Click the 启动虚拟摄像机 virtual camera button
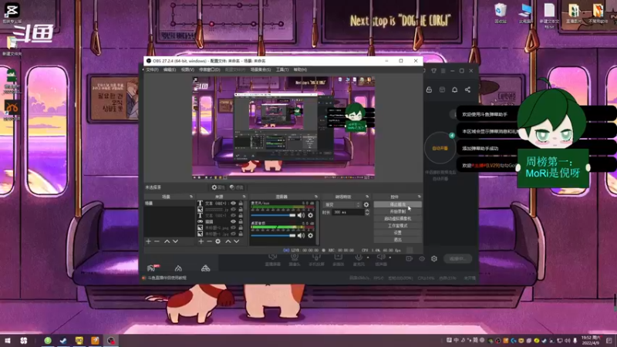Viewport: 617px width, 347px height. [397, 219]
